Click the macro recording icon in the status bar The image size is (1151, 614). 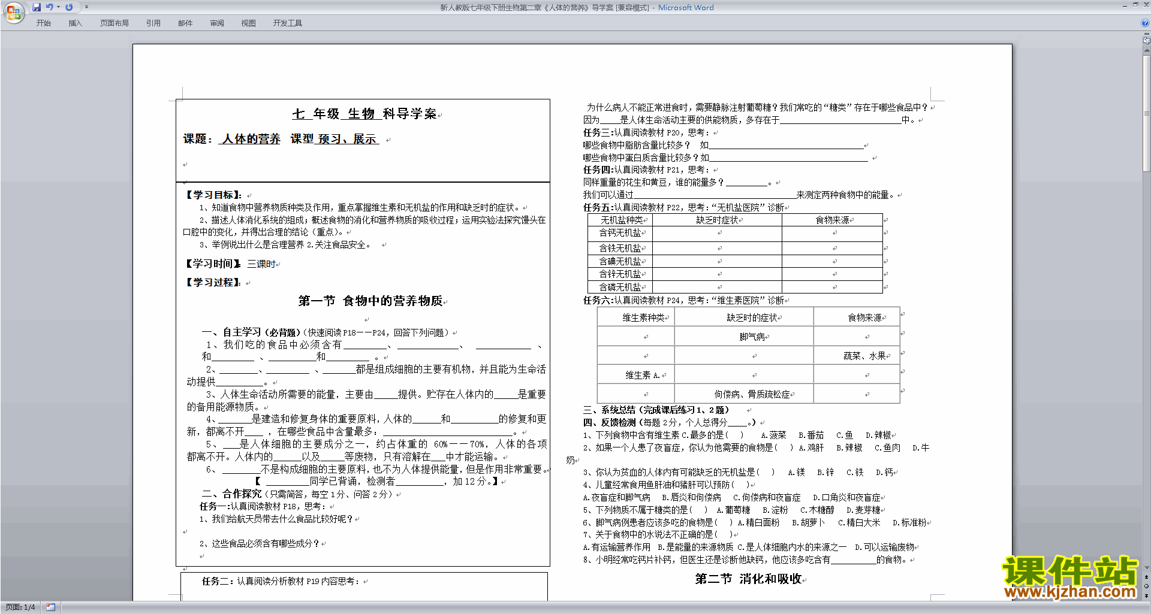[50, 607]
